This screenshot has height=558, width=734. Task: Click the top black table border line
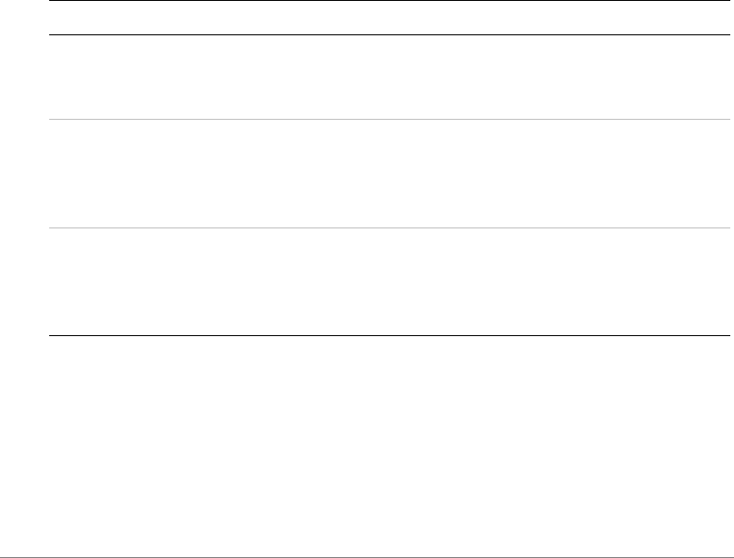(x=390, y=1)
